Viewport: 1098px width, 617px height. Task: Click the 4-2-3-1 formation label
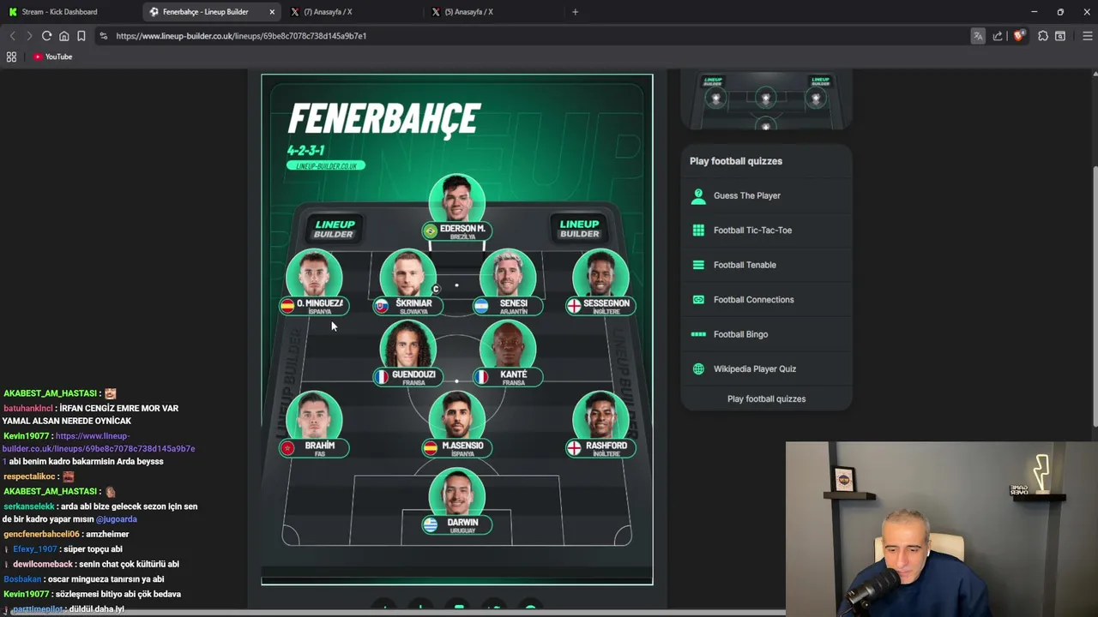pos(305,150)
